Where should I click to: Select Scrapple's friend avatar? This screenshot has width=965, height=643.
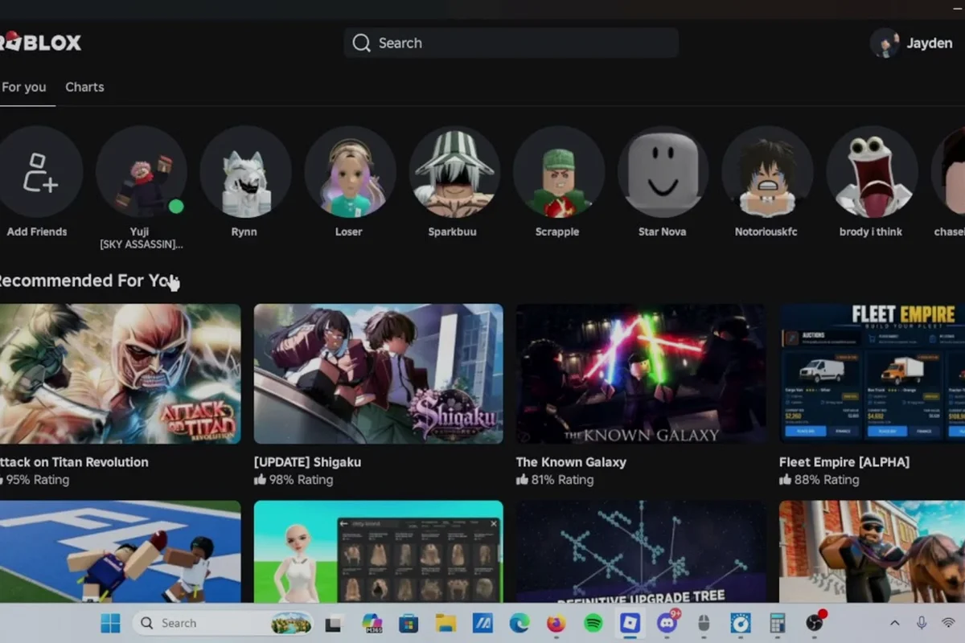tap(558, 172)
